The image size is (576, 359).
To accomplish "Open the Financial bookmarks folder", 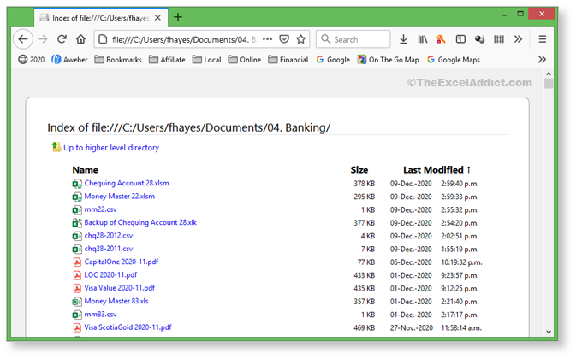I will 288,59.
